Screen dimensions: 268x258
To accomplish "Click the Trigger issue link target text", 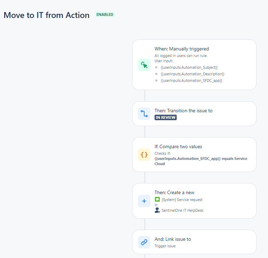I will pyautogui.click(x=165, y=246).
